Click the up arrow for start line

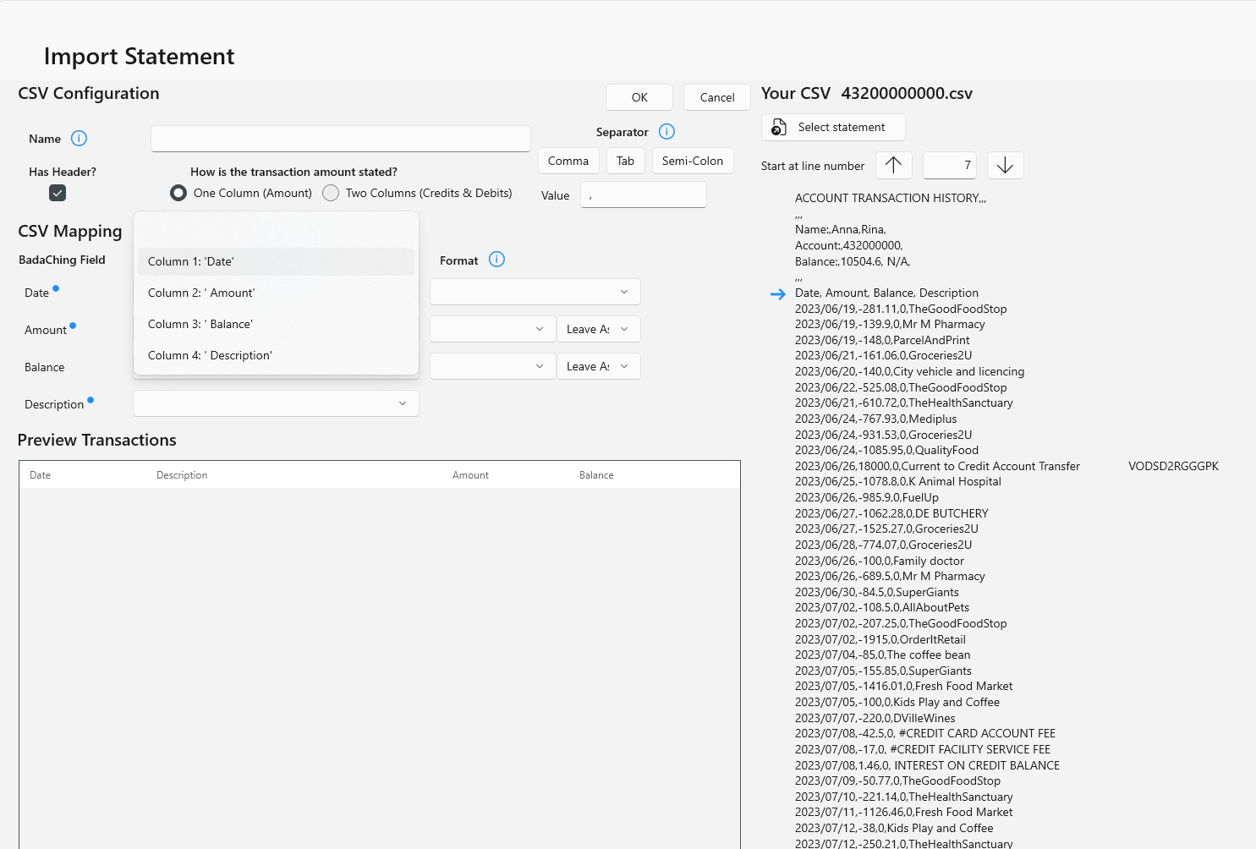coord(893,166)
